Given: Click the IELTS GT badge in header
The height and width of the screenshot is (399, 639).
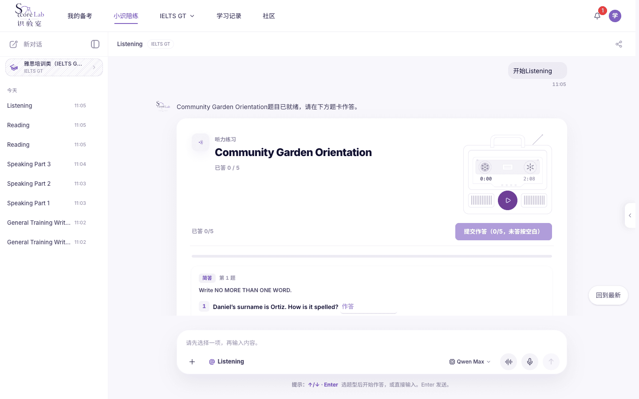Looking at the screenshot, I should click(x=161, y=44).
